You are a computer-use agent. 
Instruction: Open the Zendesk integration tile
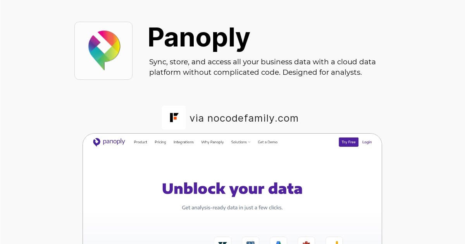point(223,241)
